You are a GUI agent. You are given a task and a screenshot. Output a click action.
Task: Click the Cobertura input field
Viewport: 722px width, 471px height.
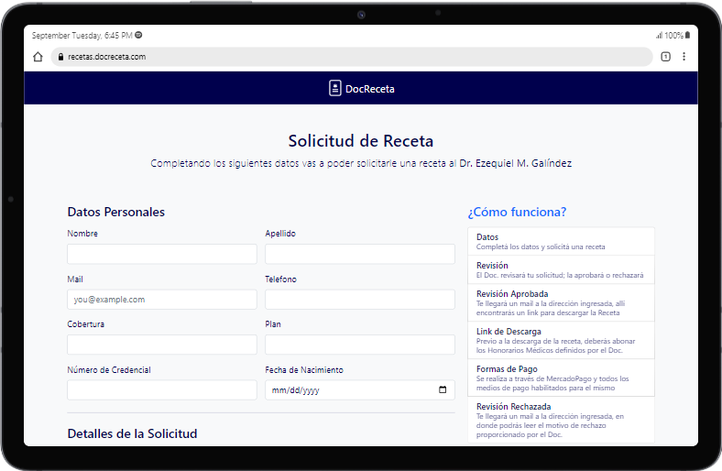point(162,345)
